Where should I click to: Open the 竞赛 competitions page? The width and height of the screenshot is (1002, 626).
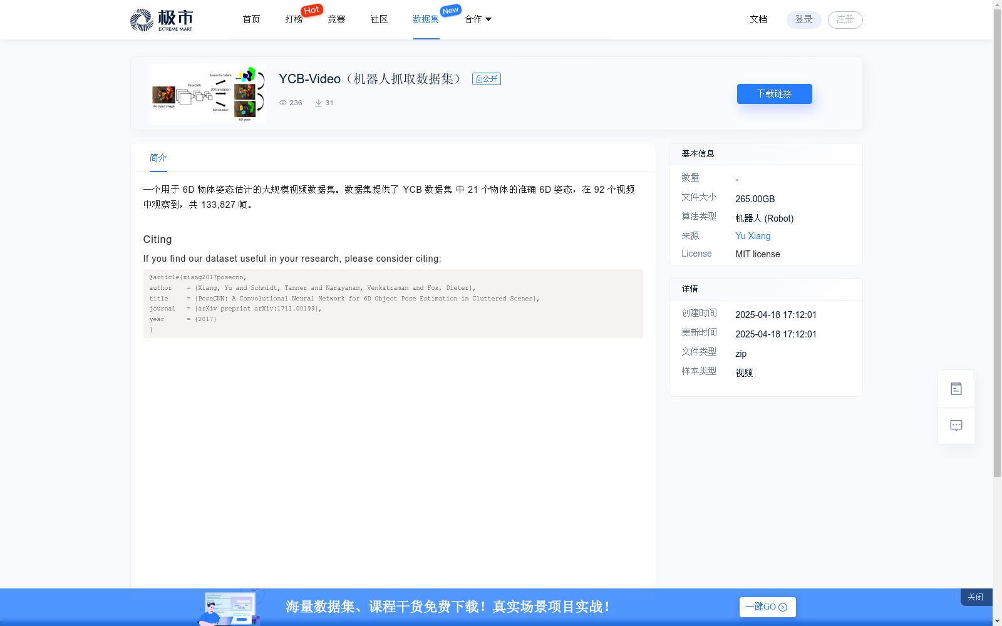(x=336, y=19)
